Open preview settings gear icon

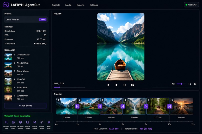195,84
